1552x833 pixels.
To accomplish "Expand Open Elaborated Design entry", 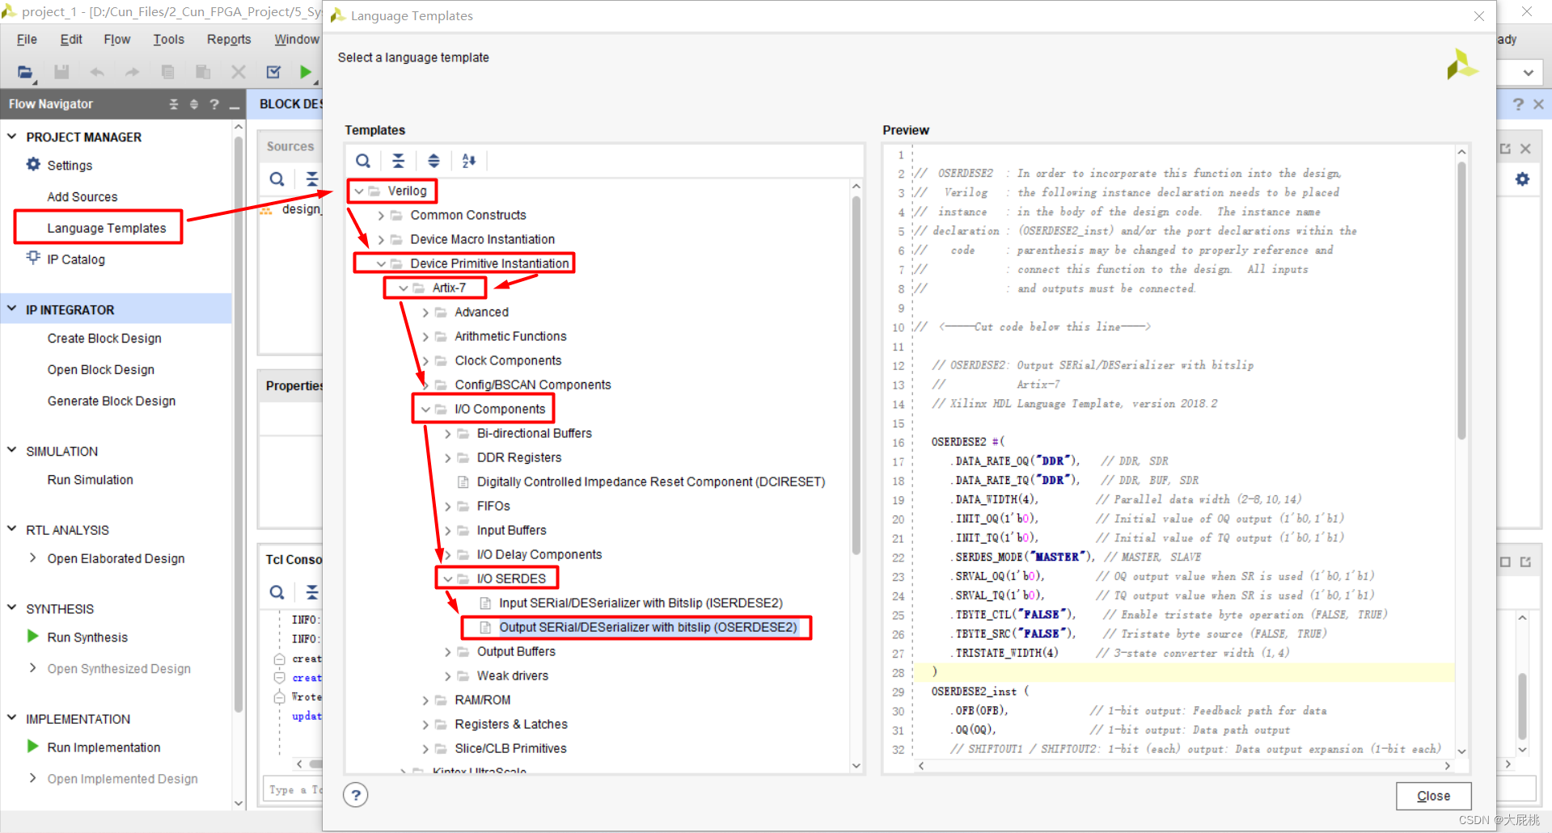I will click(x=33, y=558).
